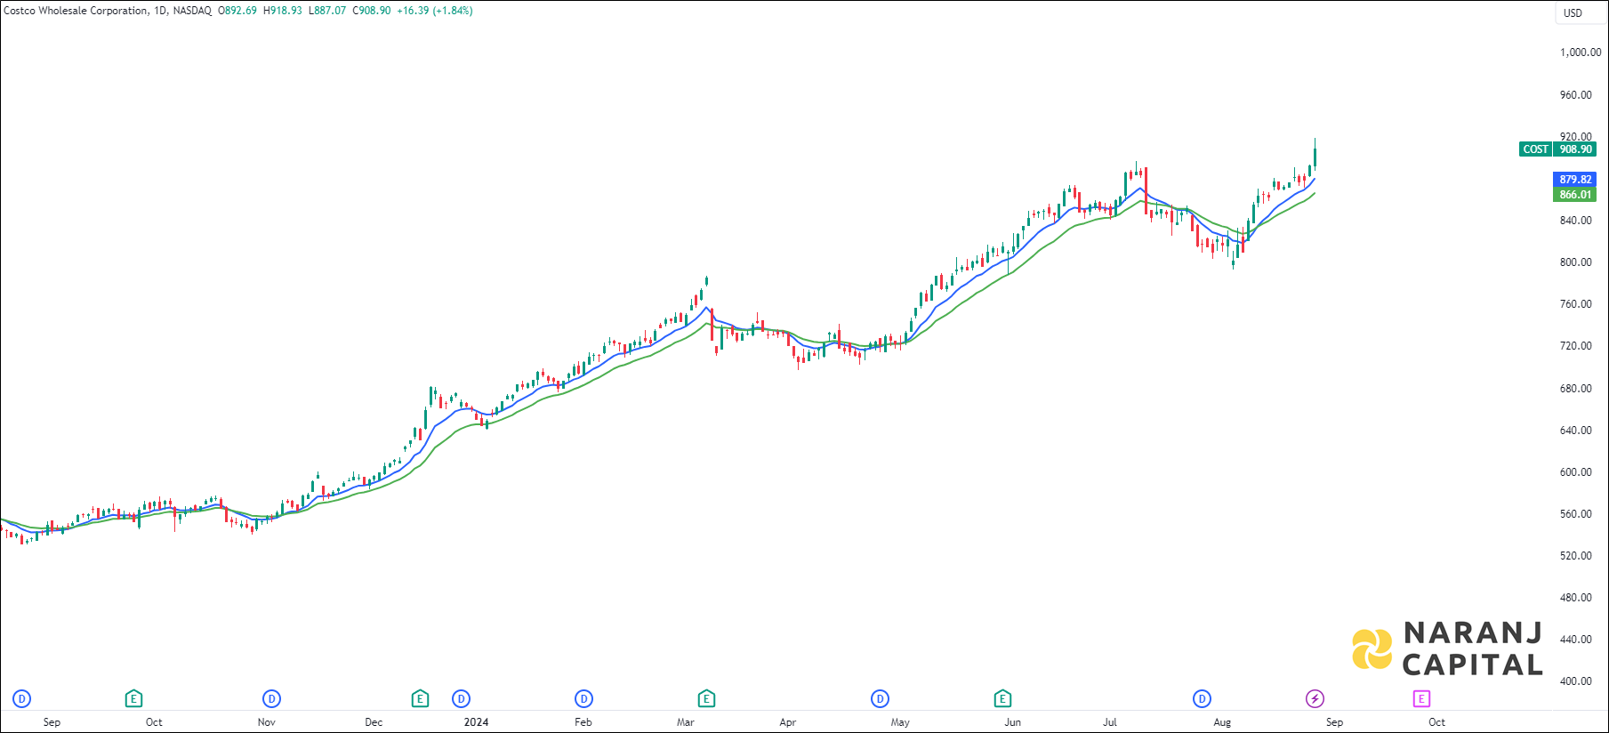Click the Jul label on the time axis
Viewport: 1609px width, 733px height.
[x=1110, y=722]
